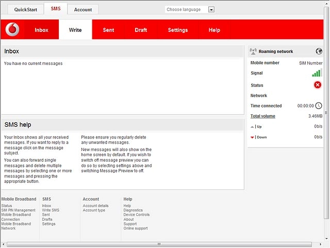330x248 pixels.
Task: Click the SIM Number value
Action: [x=310, y=63]
